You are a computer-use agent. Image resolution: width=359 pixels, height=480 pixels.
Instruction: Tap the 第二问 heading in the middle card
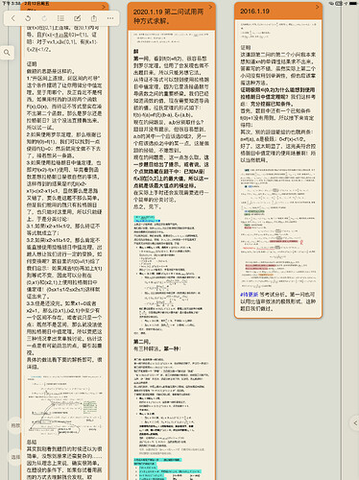tap(142, 342)
